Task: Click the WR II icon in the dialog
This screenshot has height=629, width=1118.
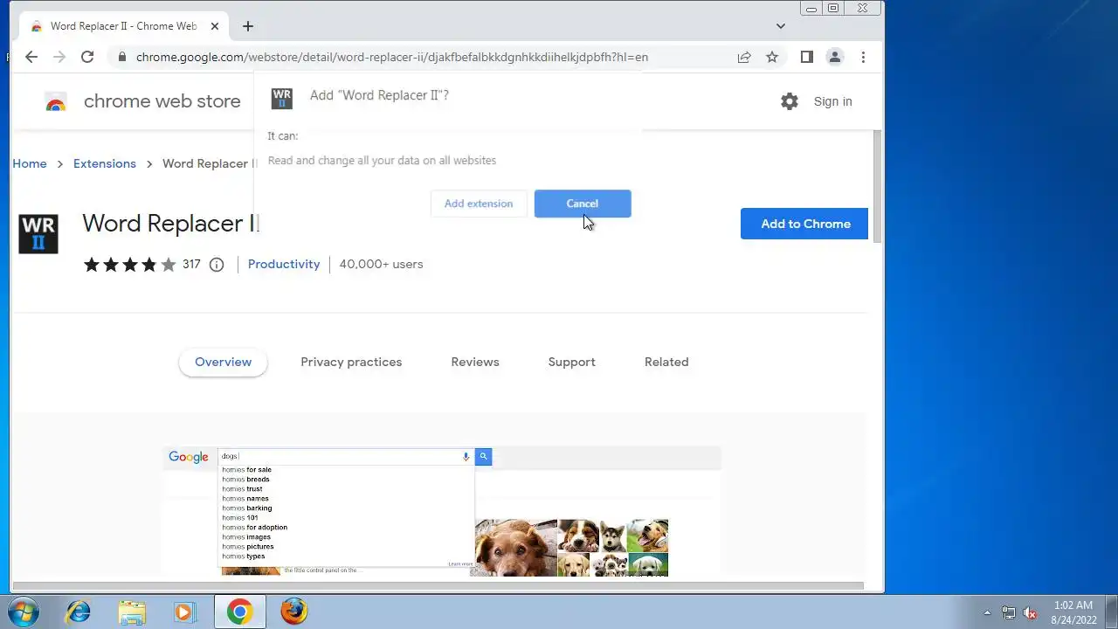Action: [281, 98]
